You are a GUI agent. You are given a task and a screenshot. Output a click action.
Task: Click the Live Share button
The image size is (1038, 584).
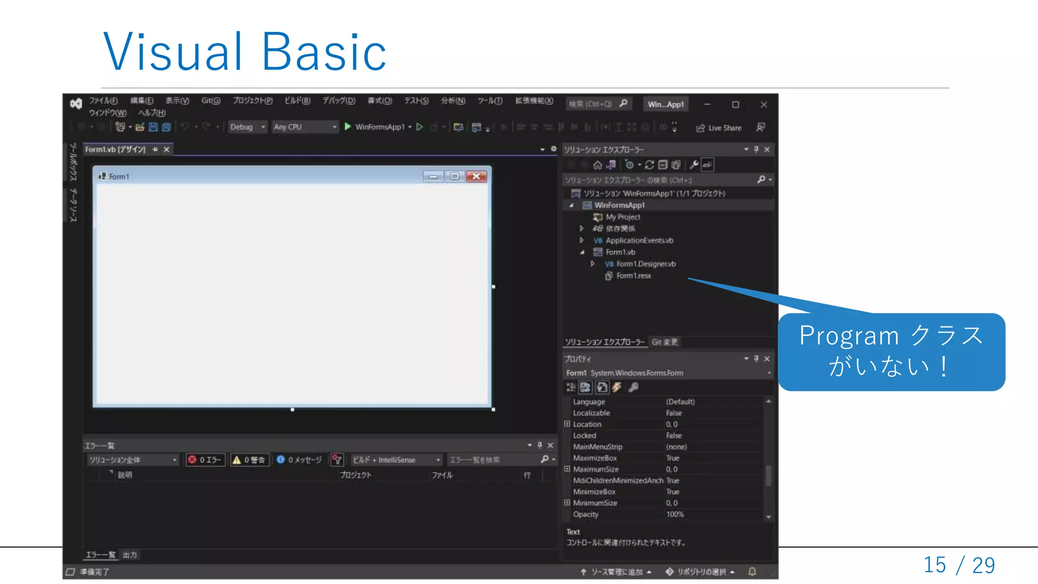[x=719, y=128]
